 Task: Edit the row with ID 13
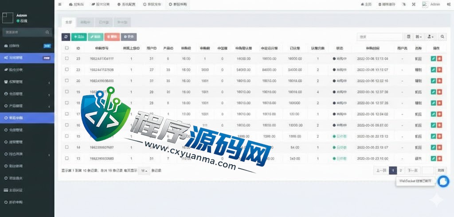(433, 158)
